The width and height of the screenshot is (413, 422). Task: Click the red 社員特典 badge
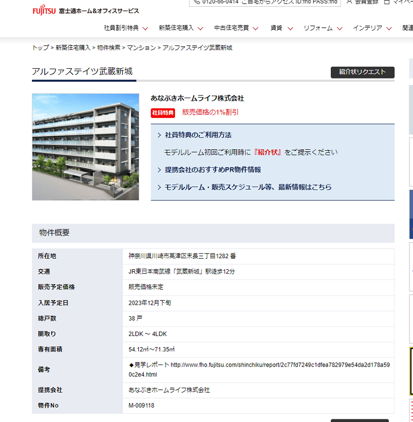pos(163,113)
